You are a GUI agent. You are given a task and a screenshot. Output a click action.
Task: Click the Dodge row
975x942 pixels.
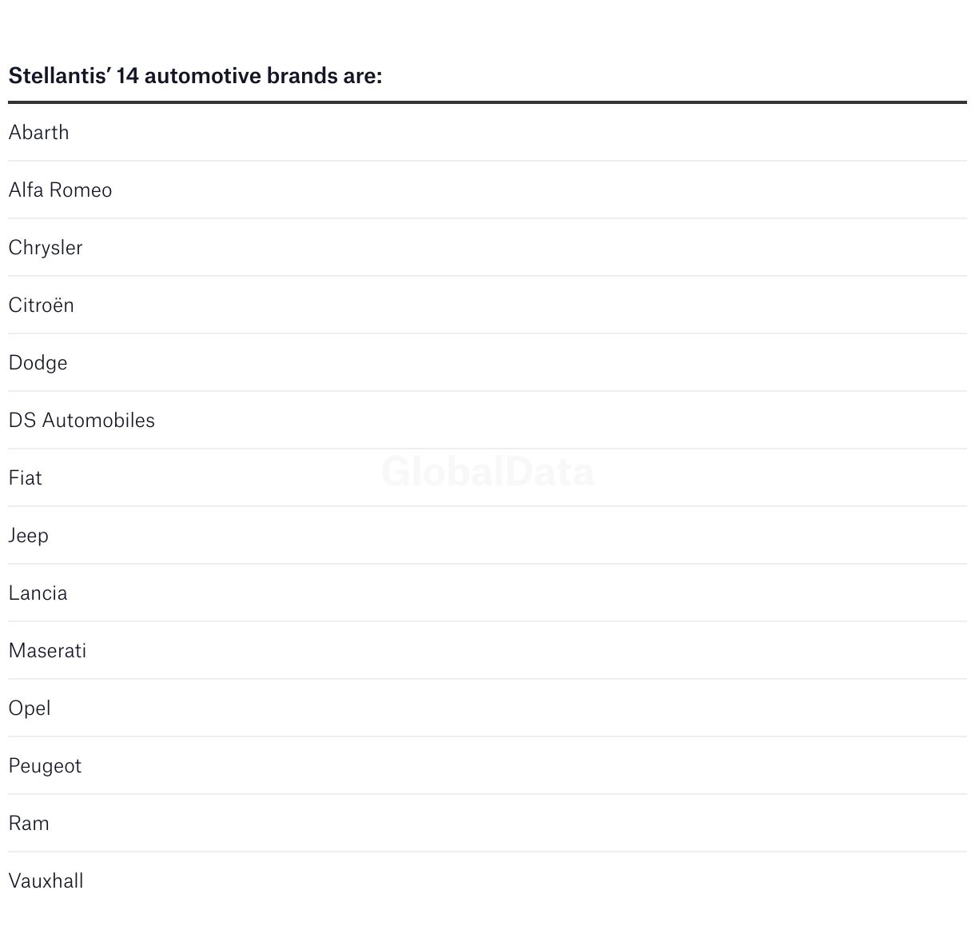click(x=488, y=362)
